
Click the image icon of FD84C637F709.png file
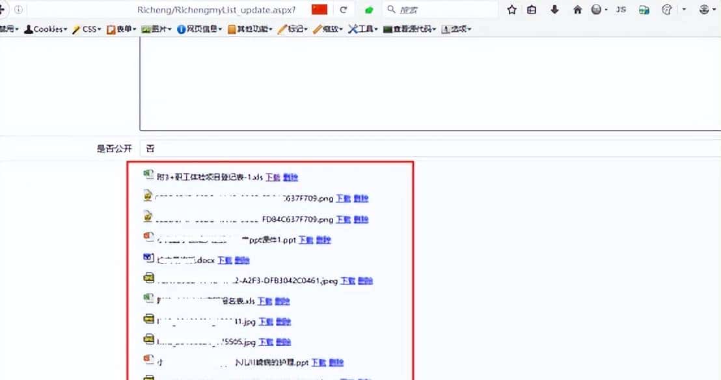[x=148, y=216]
